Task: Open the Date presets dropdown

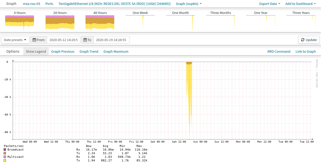Action: pos(15,40)
